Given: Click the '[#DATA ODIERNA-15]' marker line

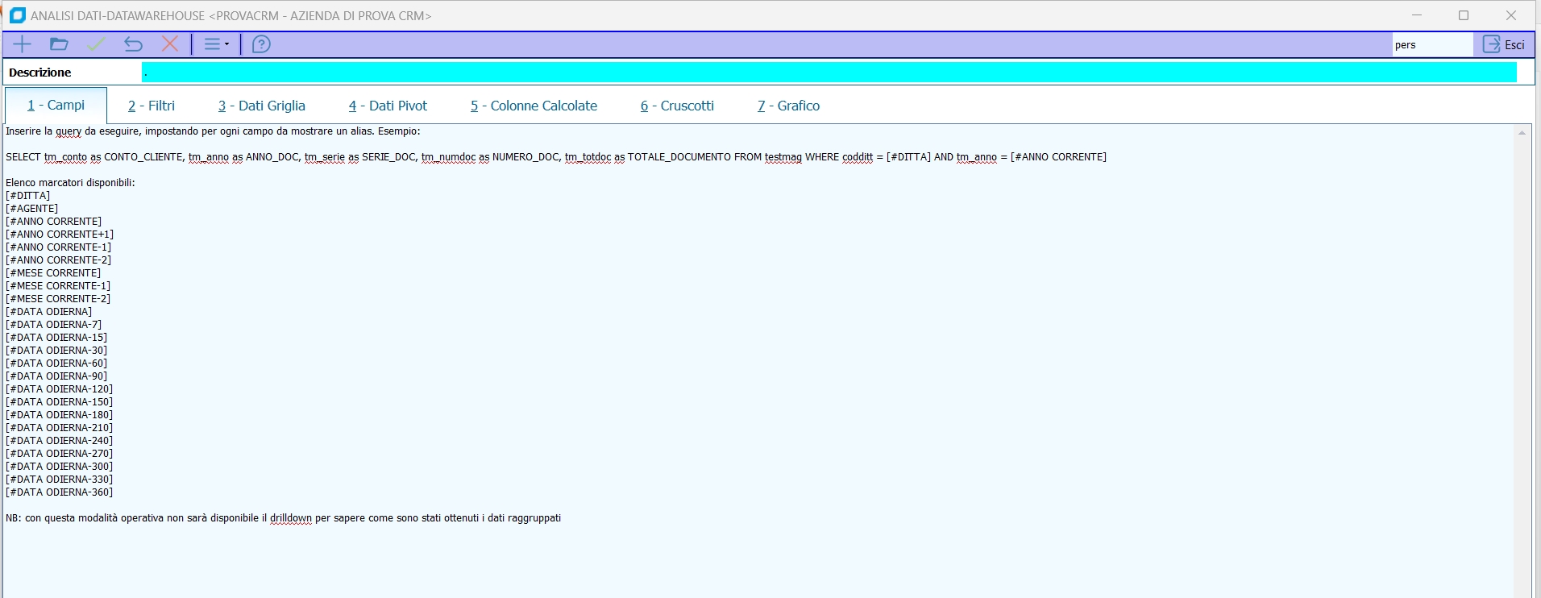Looking at the screenshot, I should (x=56, y=338).
